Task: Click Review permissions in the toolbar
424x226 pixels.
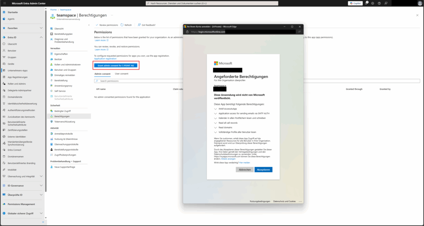Action: click(106, 25)
